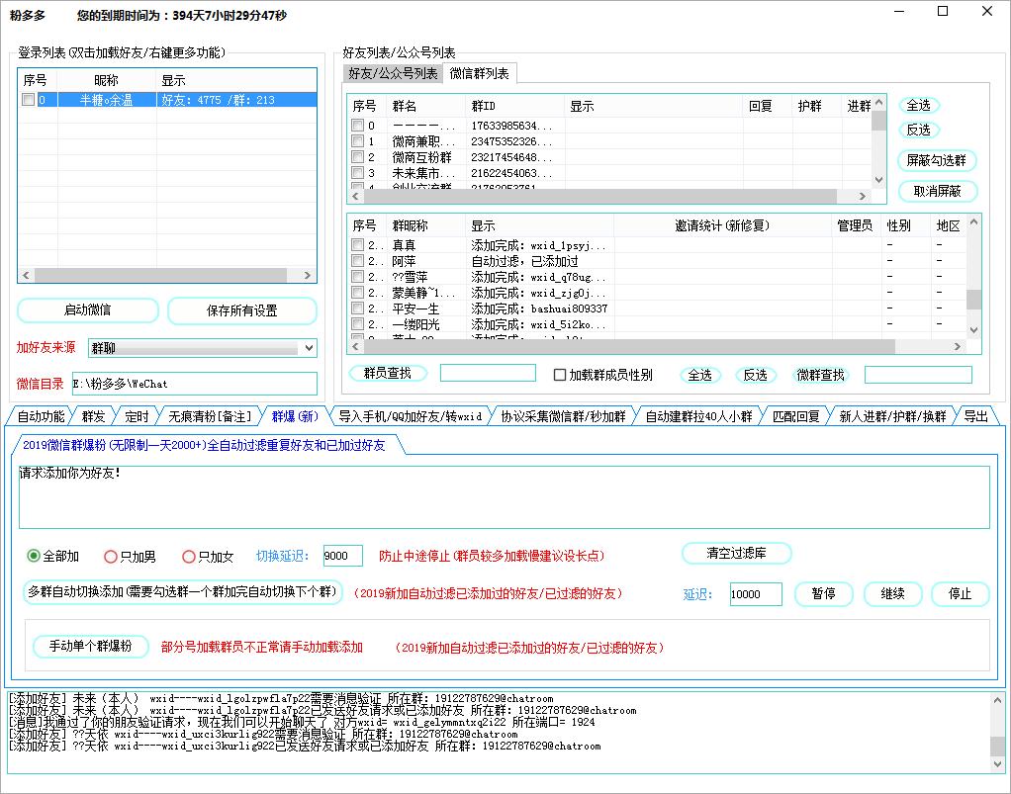
Task: Switch to 好友/公众号列表 tab
Action: 393,74
